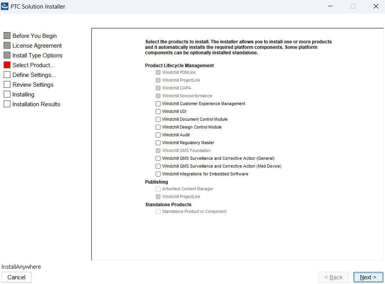Click the Installation Results step indicator box
The image size is (385, 284).
pos(7,104)
